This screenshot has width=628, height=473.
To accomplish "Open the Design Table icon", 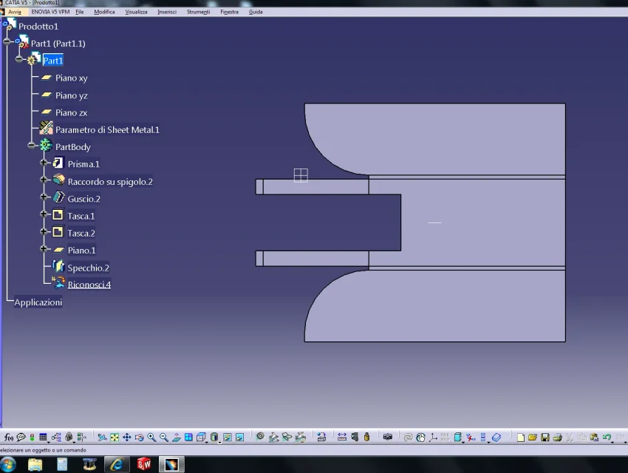I will pyautogui.click(x=42, y=437).
